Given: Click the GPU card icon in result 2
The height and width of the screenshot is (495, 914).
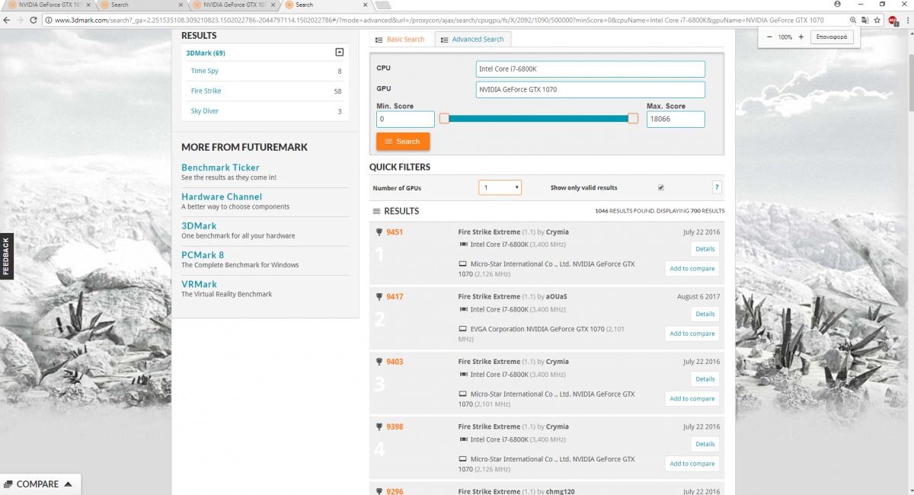Looking at the screenshot, I should pyautogui.click(x=462, y=329).
